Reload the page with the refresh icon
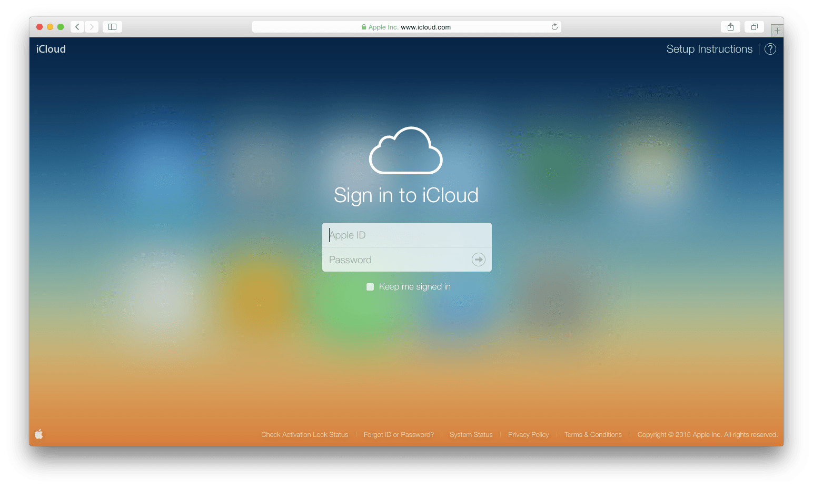Image resolution: width=813 pixels, height=488 pixels. [x=554, y=27]
